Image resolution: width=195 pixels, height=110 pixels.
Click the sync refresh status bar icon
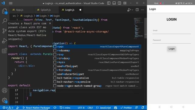point(55,108)
